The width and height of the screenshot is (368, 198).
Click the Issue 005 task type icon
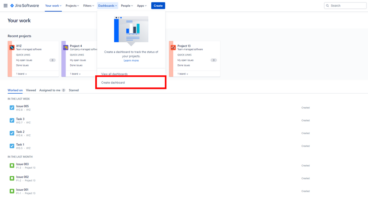pos(12,108)
